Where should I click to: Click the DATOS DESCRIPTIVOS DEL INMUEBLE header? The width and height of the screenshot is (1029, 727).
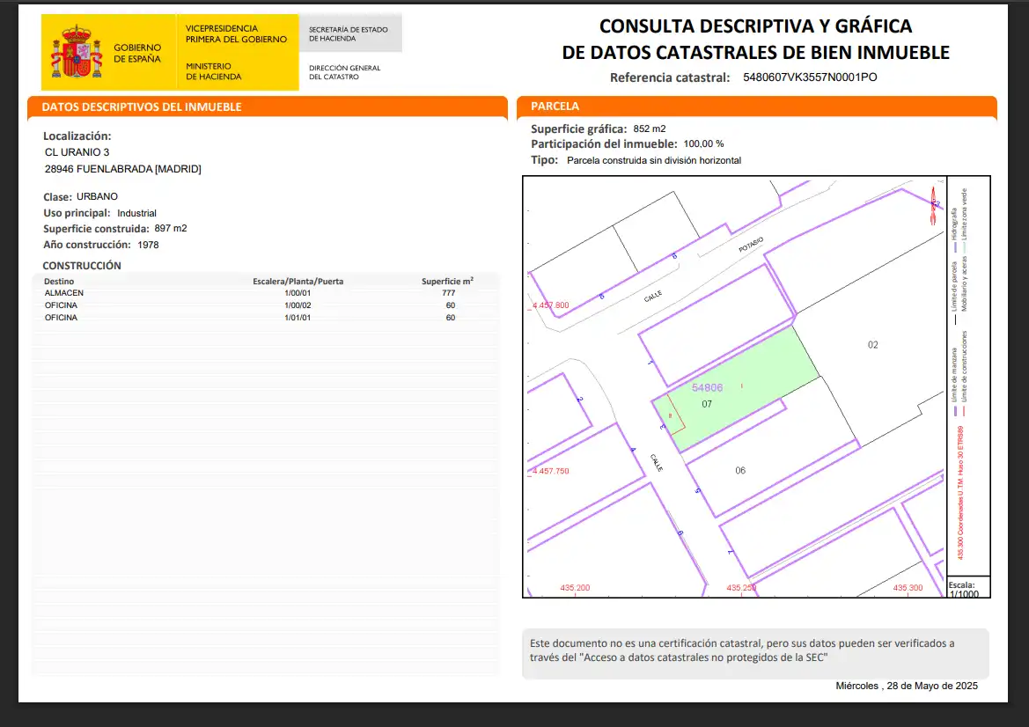[x=142, y=107]
